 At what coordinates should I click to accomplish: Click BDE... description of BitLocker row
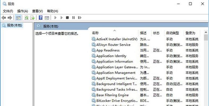[x=144, y=101]
